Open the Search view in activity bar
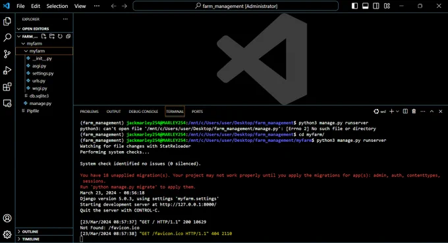Screen dimensions: 448x243 coord(7,37)
